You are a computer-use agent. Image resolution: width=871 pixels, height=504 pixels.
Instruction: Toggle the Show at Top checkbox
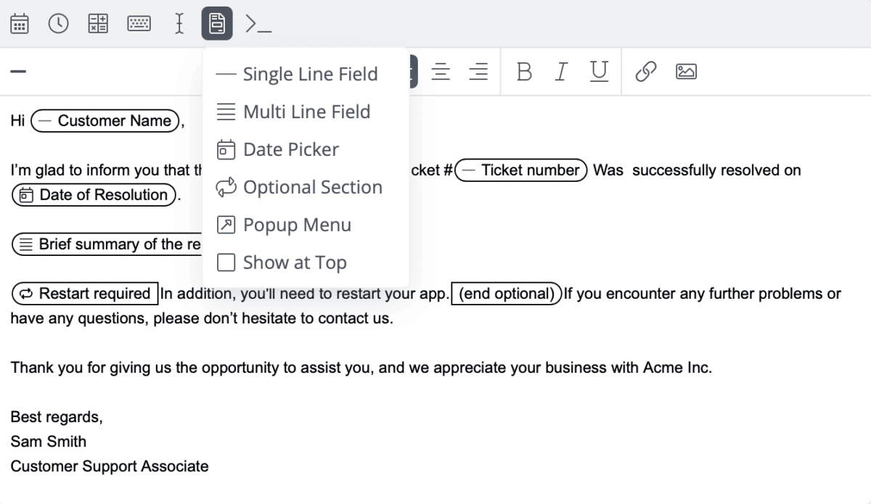[x=226, y=263]
